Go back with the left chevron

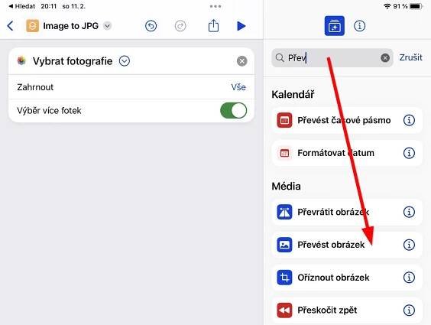coord(10,26)
